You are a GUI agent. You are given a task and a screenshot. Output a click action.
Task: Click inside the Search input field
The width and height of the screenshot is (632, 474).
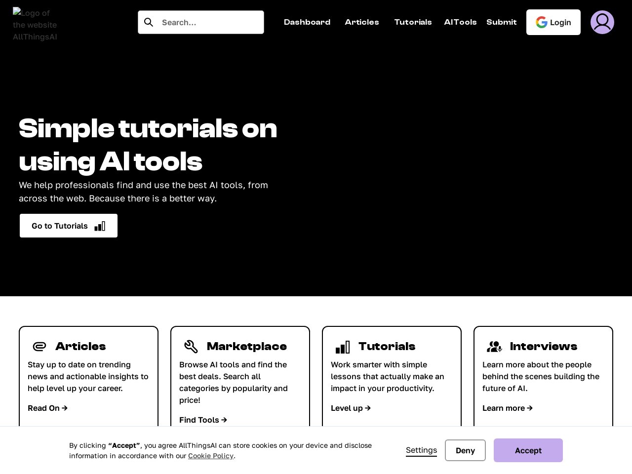coord(207,22)
